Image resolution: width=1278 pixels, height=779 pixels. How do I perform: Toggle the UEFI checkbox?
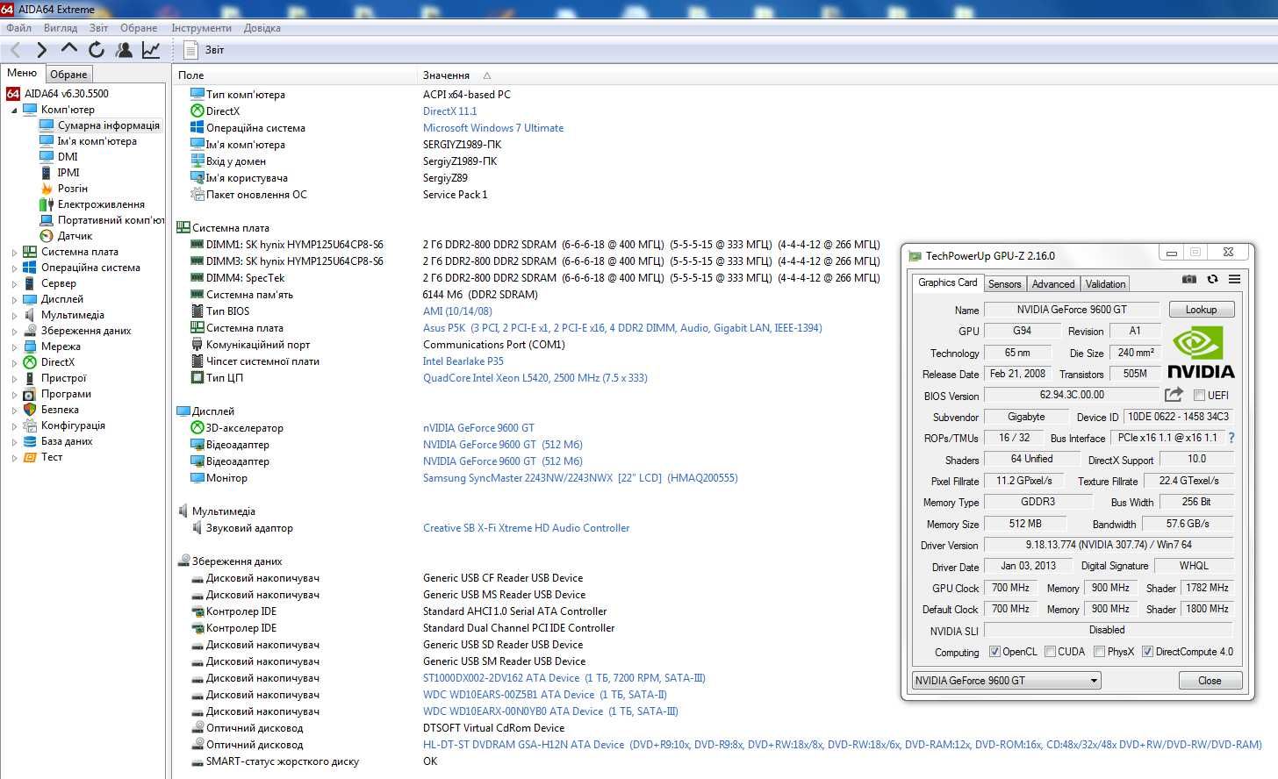1199,396
